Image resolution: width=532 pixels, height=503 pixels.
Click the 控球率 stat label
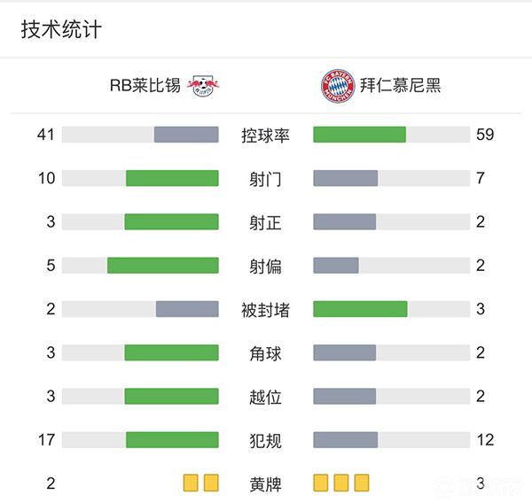[x=266, y=135]
